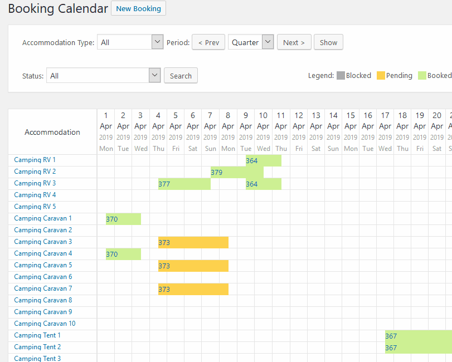452x362 pixels.
Task: Open the Camping RV 1 accommodation link
Action: [35, 160]
